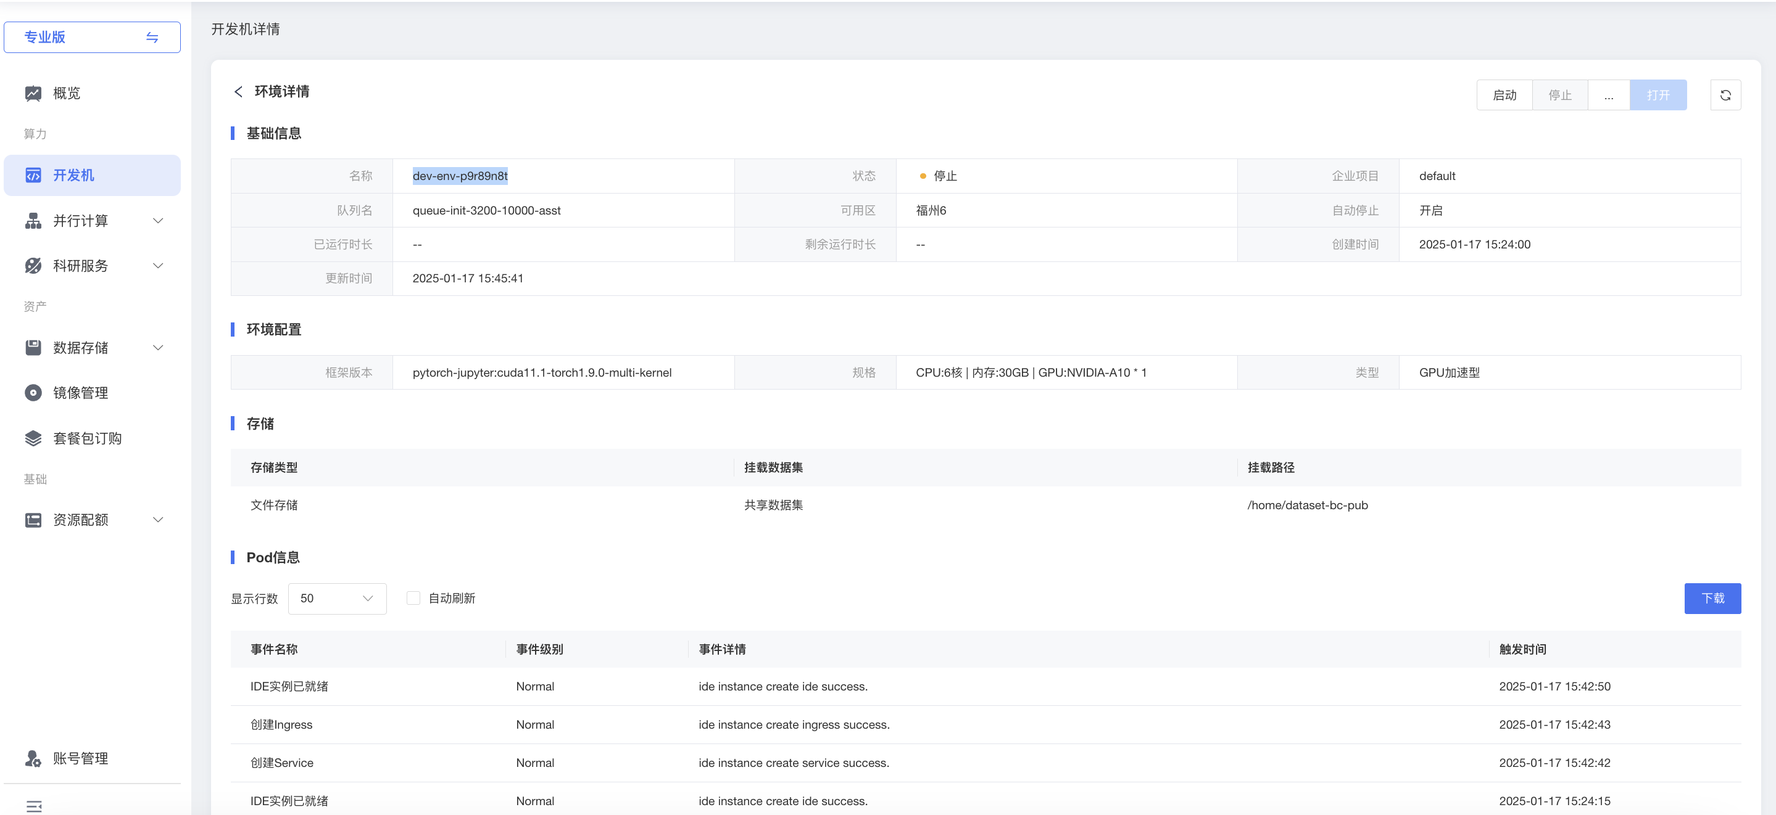Image resolution: width=1776 pixels, height=815 pixels.
Task: Click the 科研服务 sidebar icon
Action: click(x=33, y=265)
